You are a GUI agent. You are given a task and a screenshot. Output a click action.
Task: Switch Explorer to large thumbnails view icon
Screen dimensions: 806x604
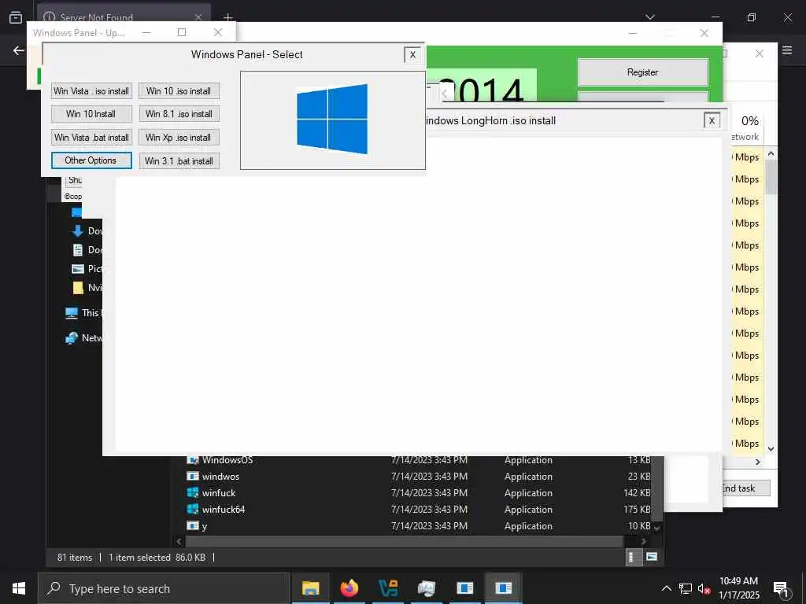pos(651,558)
